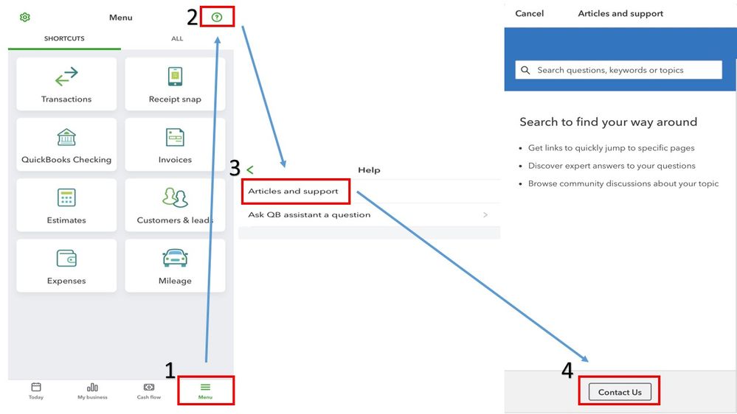
Task: Tap the help question mark icon
Action: pos(217,18)
